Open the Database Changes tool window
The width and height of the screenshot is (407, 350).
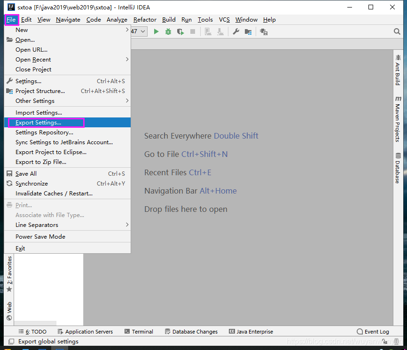pos(191,332)
